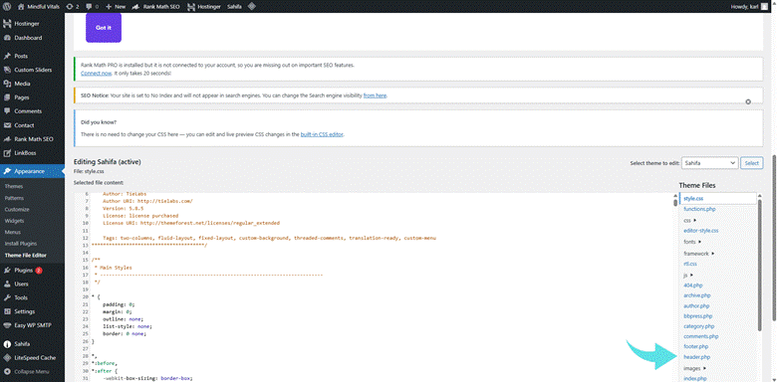
Task: Click the Connect now link
Action: tap(97, 73)
